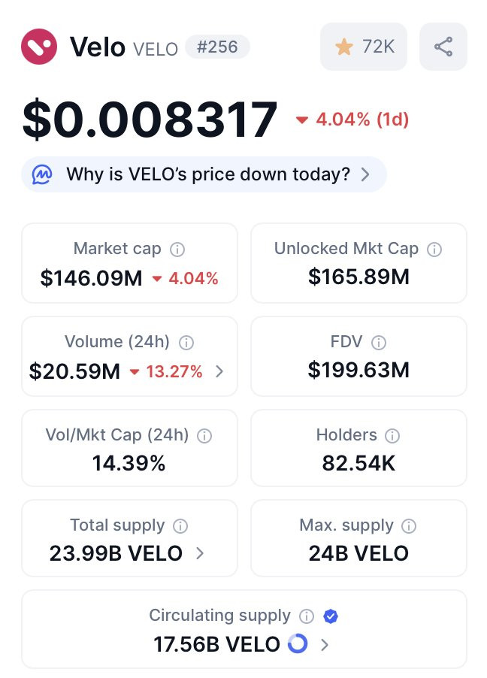Click the #256 rank badge
This screenshot has width=487, height=678.
coord(217,47)
